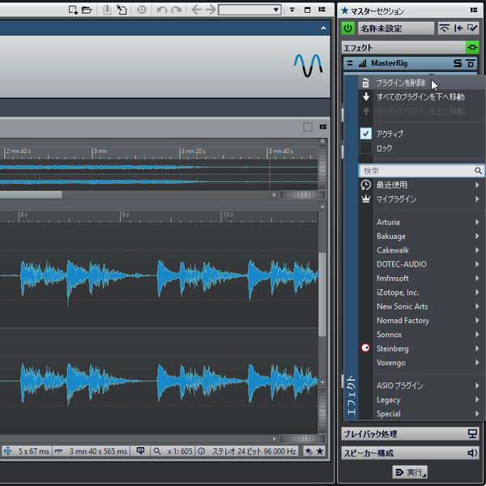Click the reset arrow-to-bar icon in the Master Section
Viewport: 486px width, 486px height.
(x=458, y=28)
